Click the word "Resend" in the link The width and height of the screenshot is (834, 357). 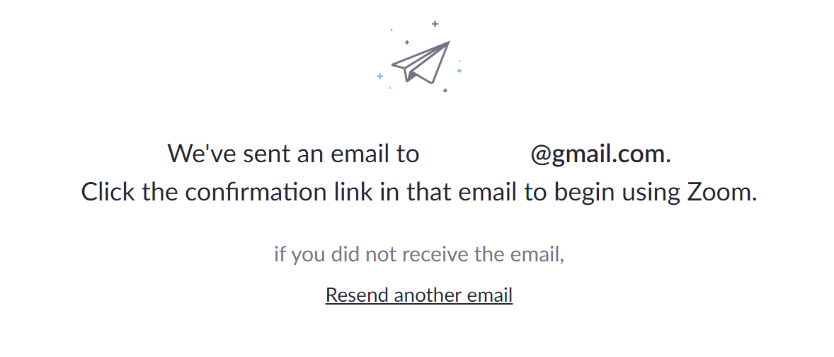(358, 295)
